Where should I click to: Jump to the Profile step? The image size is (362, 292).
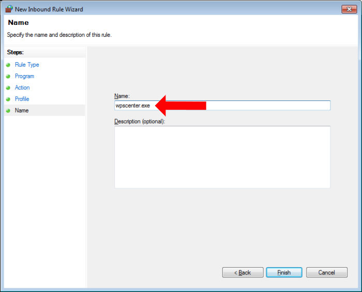click(22, 99)
